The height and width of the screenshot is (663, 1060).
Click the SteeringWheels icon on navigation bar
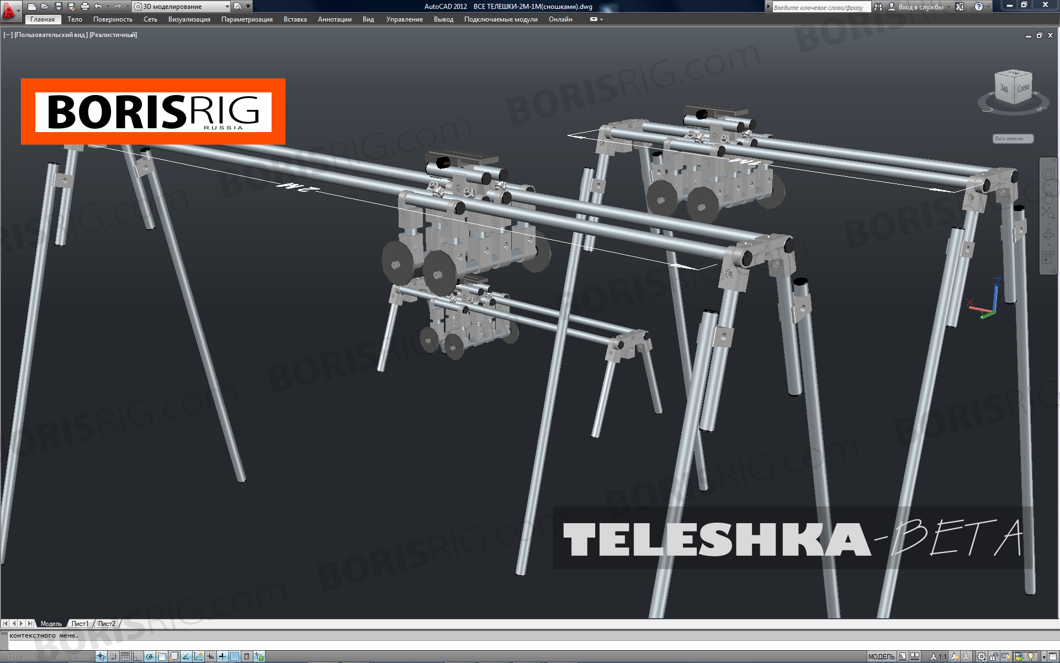(x=1048, y=175)
